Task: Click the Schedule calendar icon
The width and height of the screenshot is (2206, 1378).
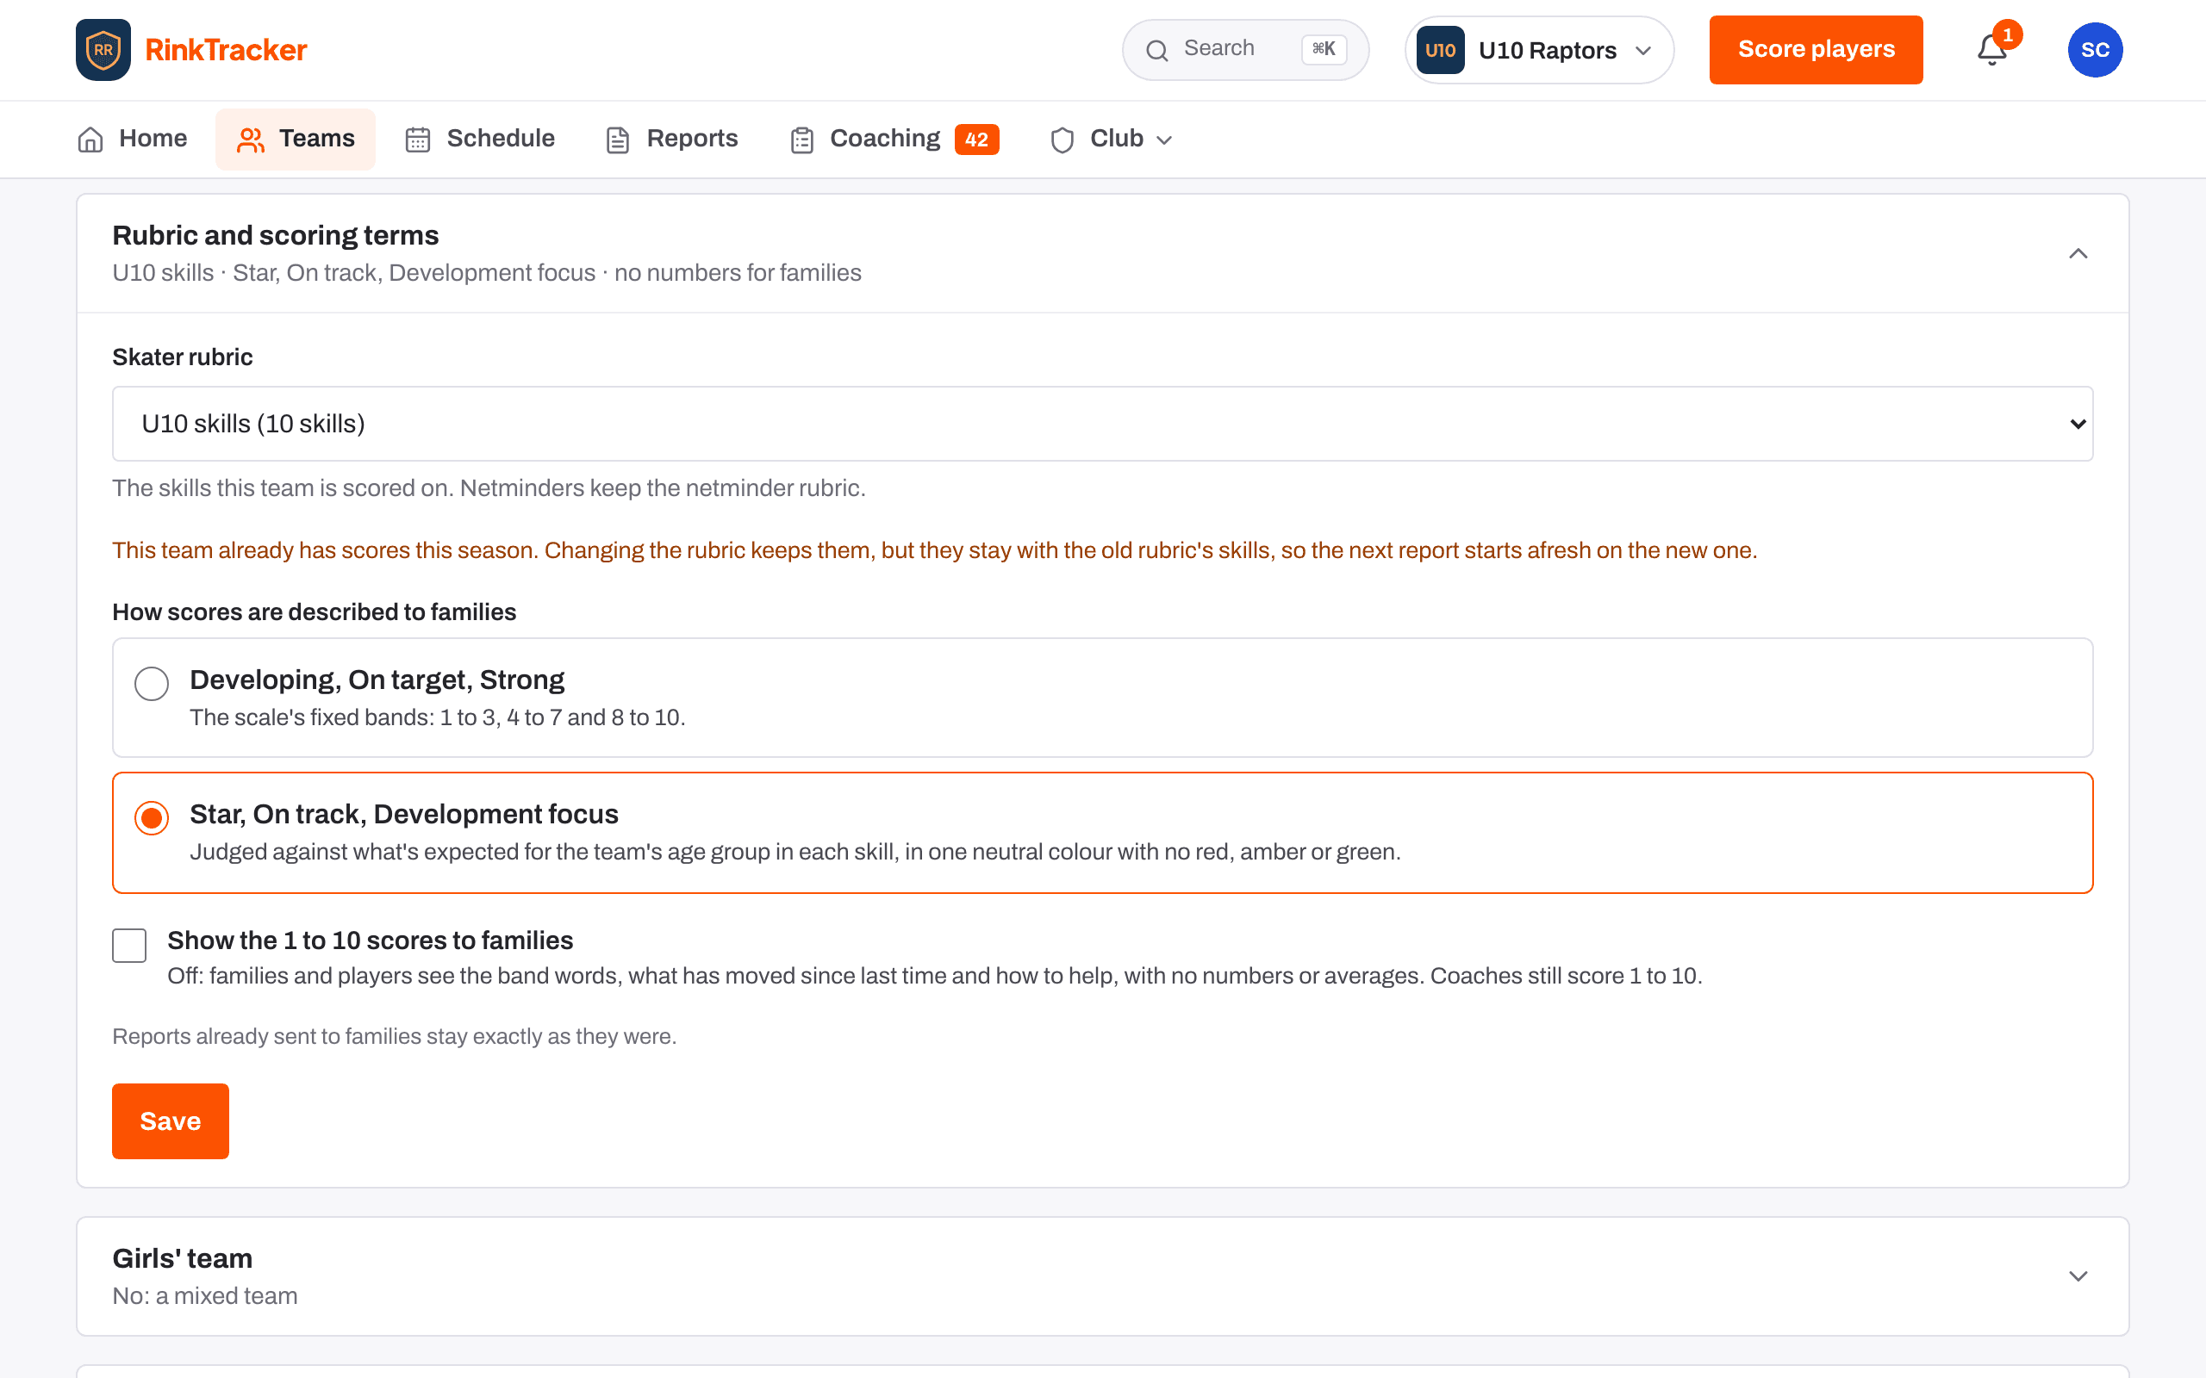Action: pos(417,140)
